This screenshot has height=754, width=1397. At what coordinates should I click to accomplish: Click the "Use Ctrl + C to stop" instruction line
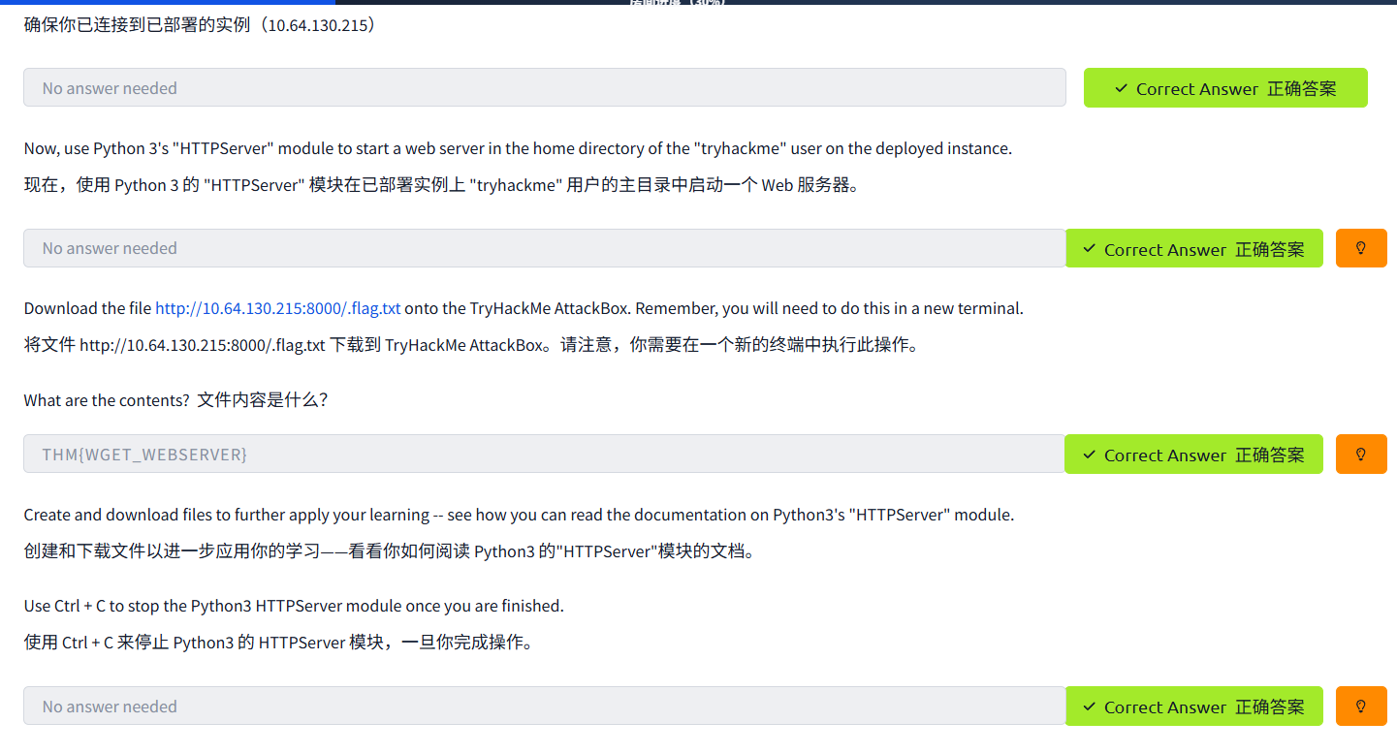[294, 606]
